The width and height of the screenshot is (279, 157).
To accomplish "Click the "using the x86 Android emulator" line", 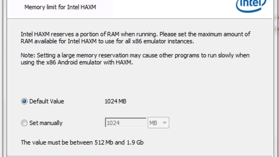I will click(77, 62).
